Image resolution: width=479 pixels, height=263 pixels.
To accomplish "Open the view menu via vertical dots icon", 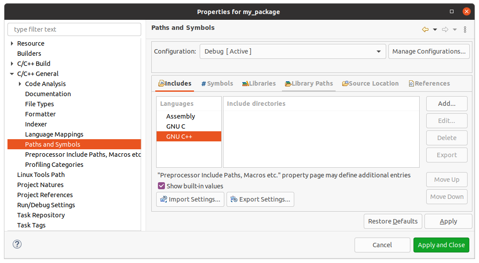I will click(x=465, y=29).
